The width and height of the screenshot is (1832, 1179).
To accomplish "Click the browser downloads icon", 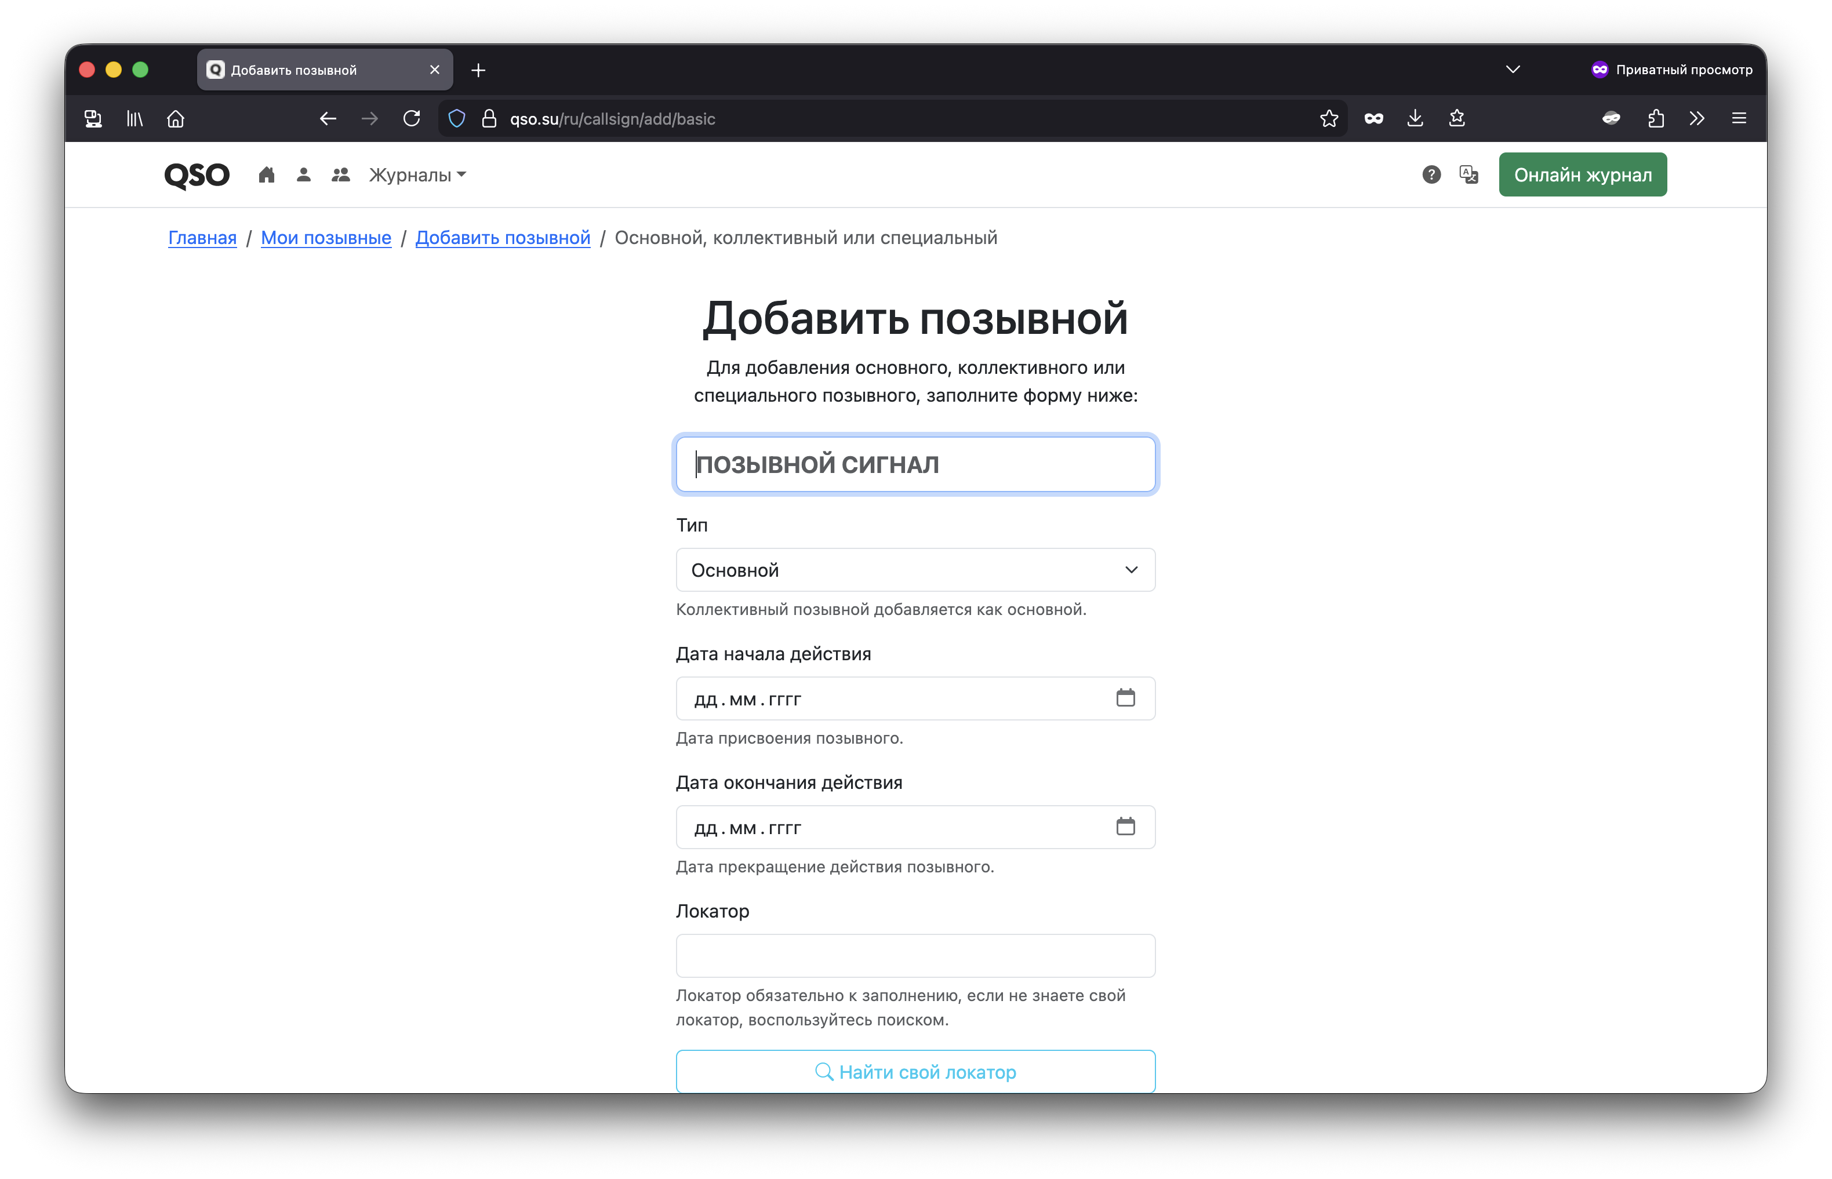I will pyautogui.click(x=1415, y=119).
